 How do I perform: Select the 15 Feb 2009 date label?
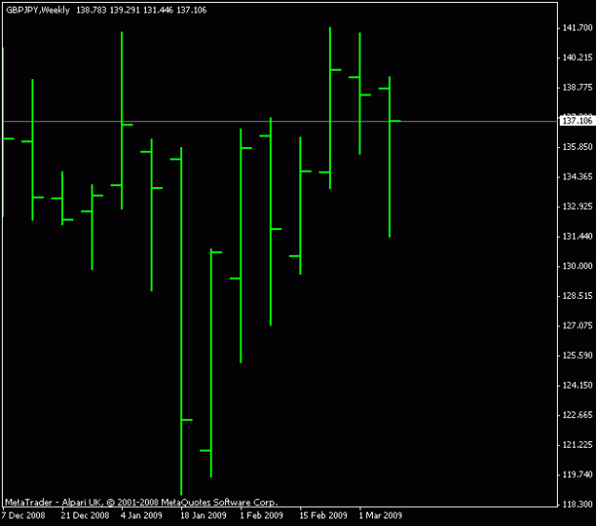pyautogui.click(x=323, y=515)
